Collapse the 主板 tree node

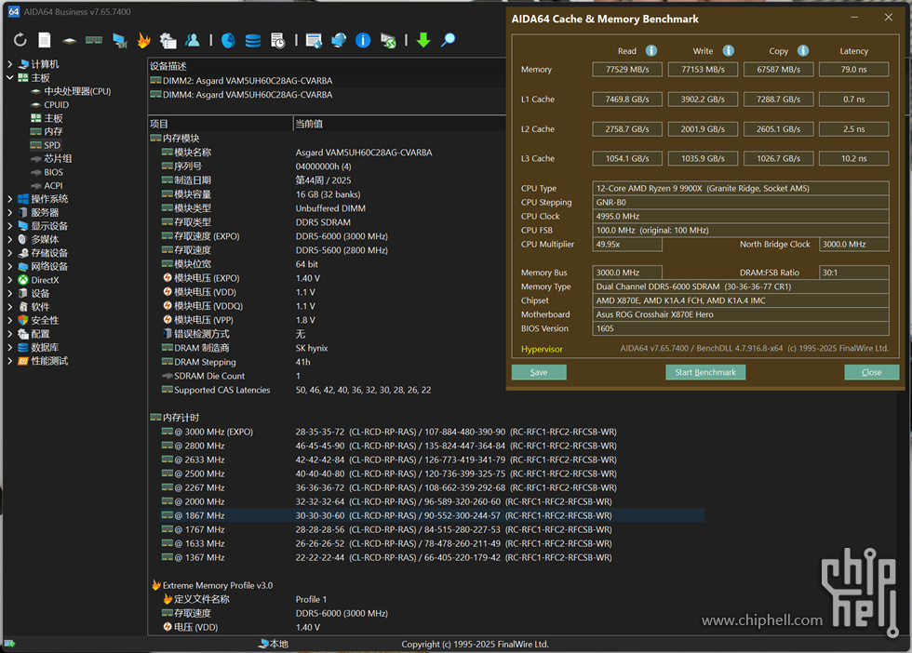click(10, 78)
